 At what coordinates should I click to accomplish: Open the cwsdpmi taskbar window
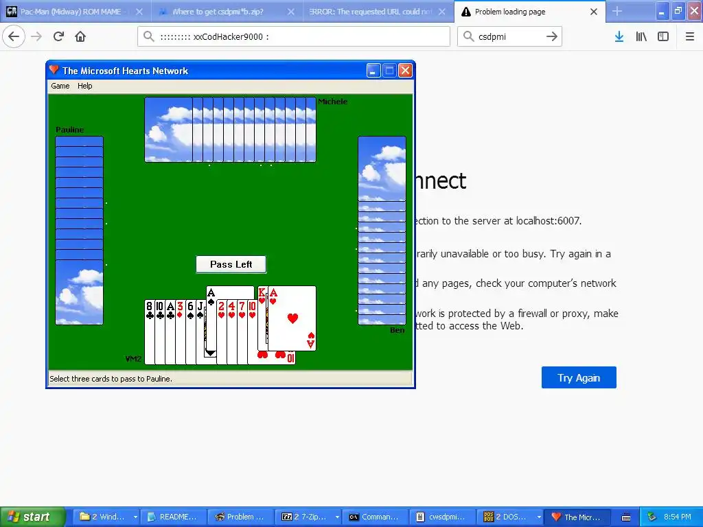pos(443,517)
